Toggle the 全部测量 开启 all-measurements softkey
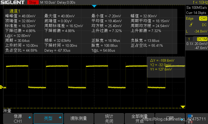This screenshot has height=124, width=208. click(x=140, y=119)
